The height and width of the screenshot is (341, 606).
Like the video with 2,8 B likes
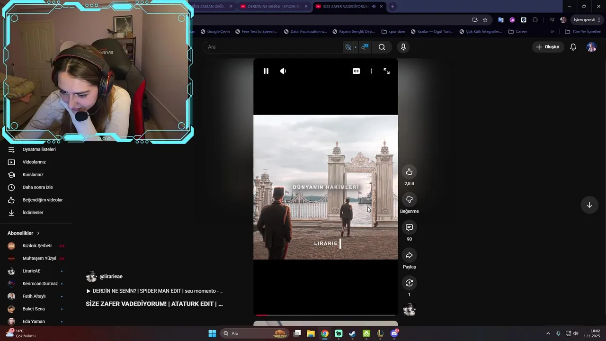pos(409,172)
